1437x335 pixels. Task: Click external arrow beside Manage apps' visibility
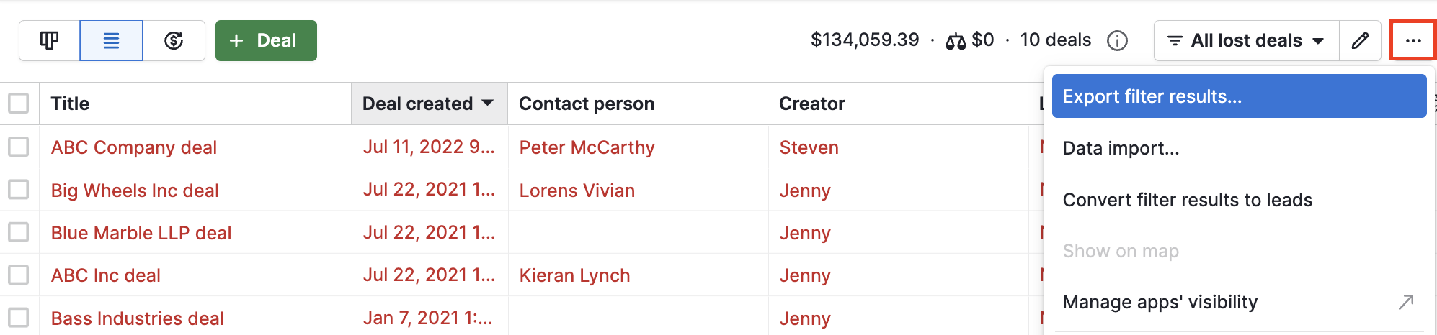pos(1405,302)
